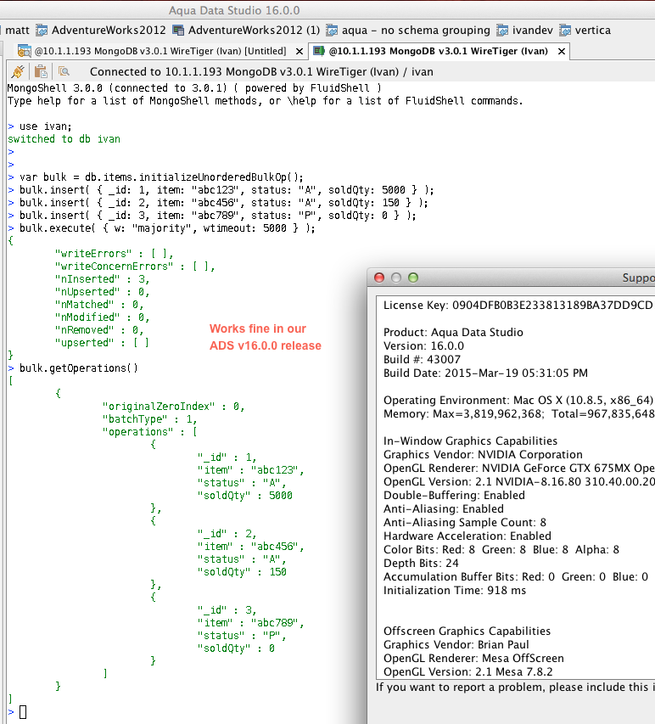The width and height of the screenshot is (655, 724).
Task: Click the "batchType" : 1 line
Action: tap(149, 419)
